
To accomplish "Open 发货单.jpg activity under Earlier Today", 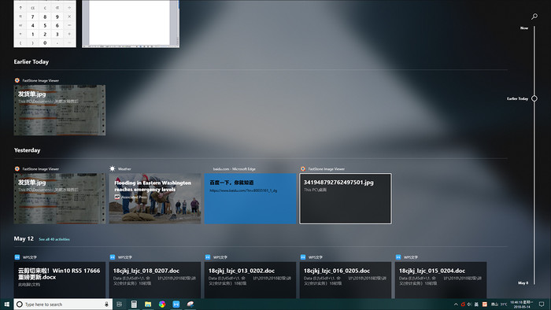I will (x=59, y=110).
